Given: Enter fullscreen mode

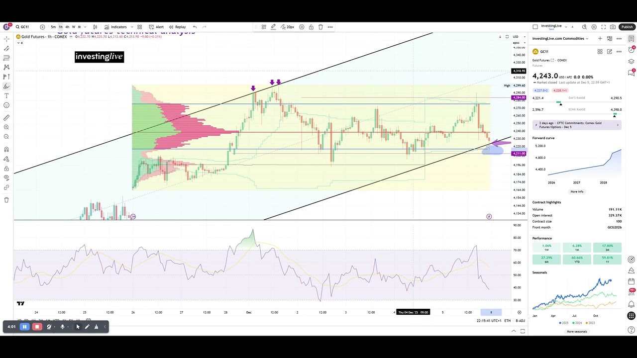Looking at the screenshot, I should 603,27.
